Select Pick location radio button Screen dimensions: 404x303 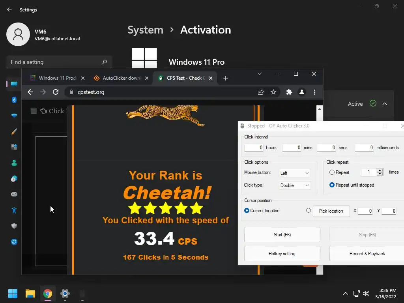[x=309, y=211]
